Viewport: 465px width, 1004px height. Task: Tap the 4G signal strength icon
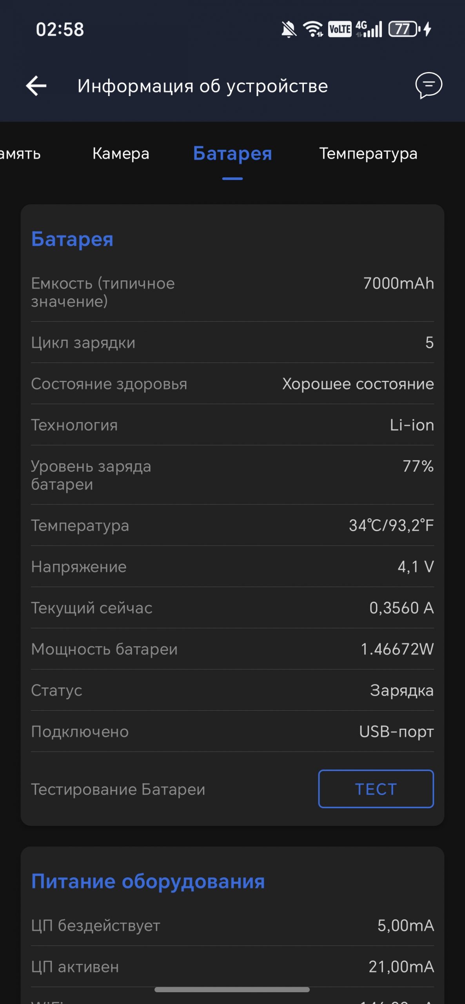click(369, 29)
